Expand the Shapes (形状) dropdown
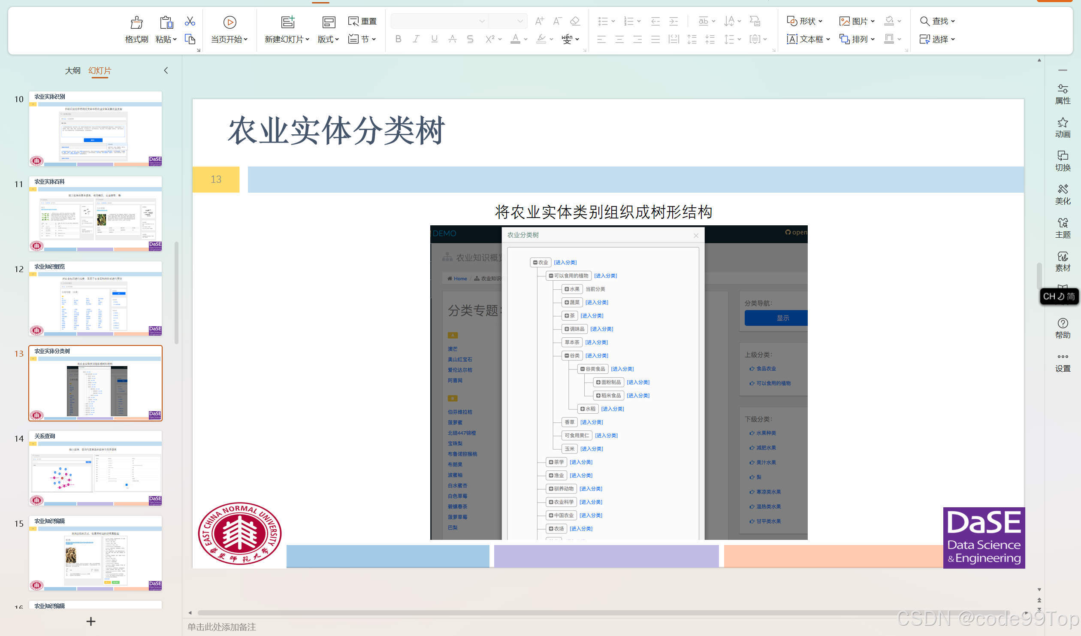1081x636 pixels. pyautogui.click(x=820, y=21)
